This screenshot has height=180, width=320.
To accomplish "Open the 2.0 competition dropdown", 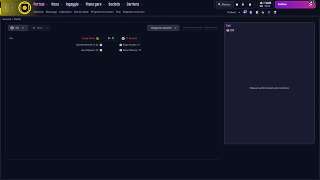I will 18,28.
